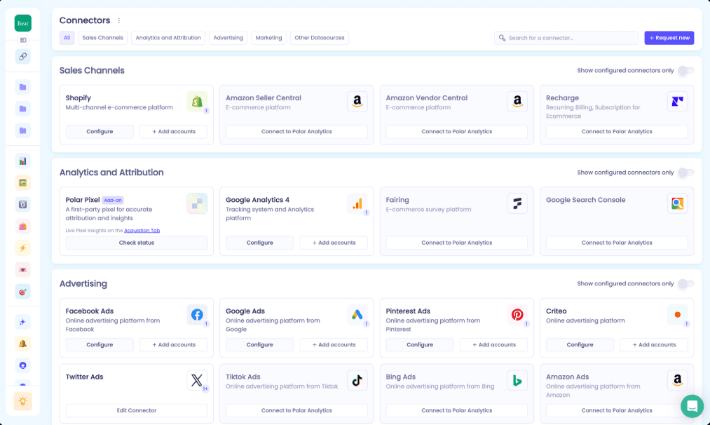Open the shopping bag sidebar icon
The height and width of the screenshot is (425, 710).
[22, 226]
